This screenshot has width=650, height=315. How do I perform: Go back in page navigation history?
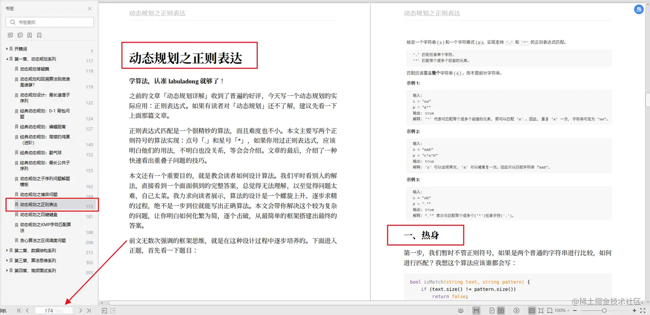coord(104,310)
